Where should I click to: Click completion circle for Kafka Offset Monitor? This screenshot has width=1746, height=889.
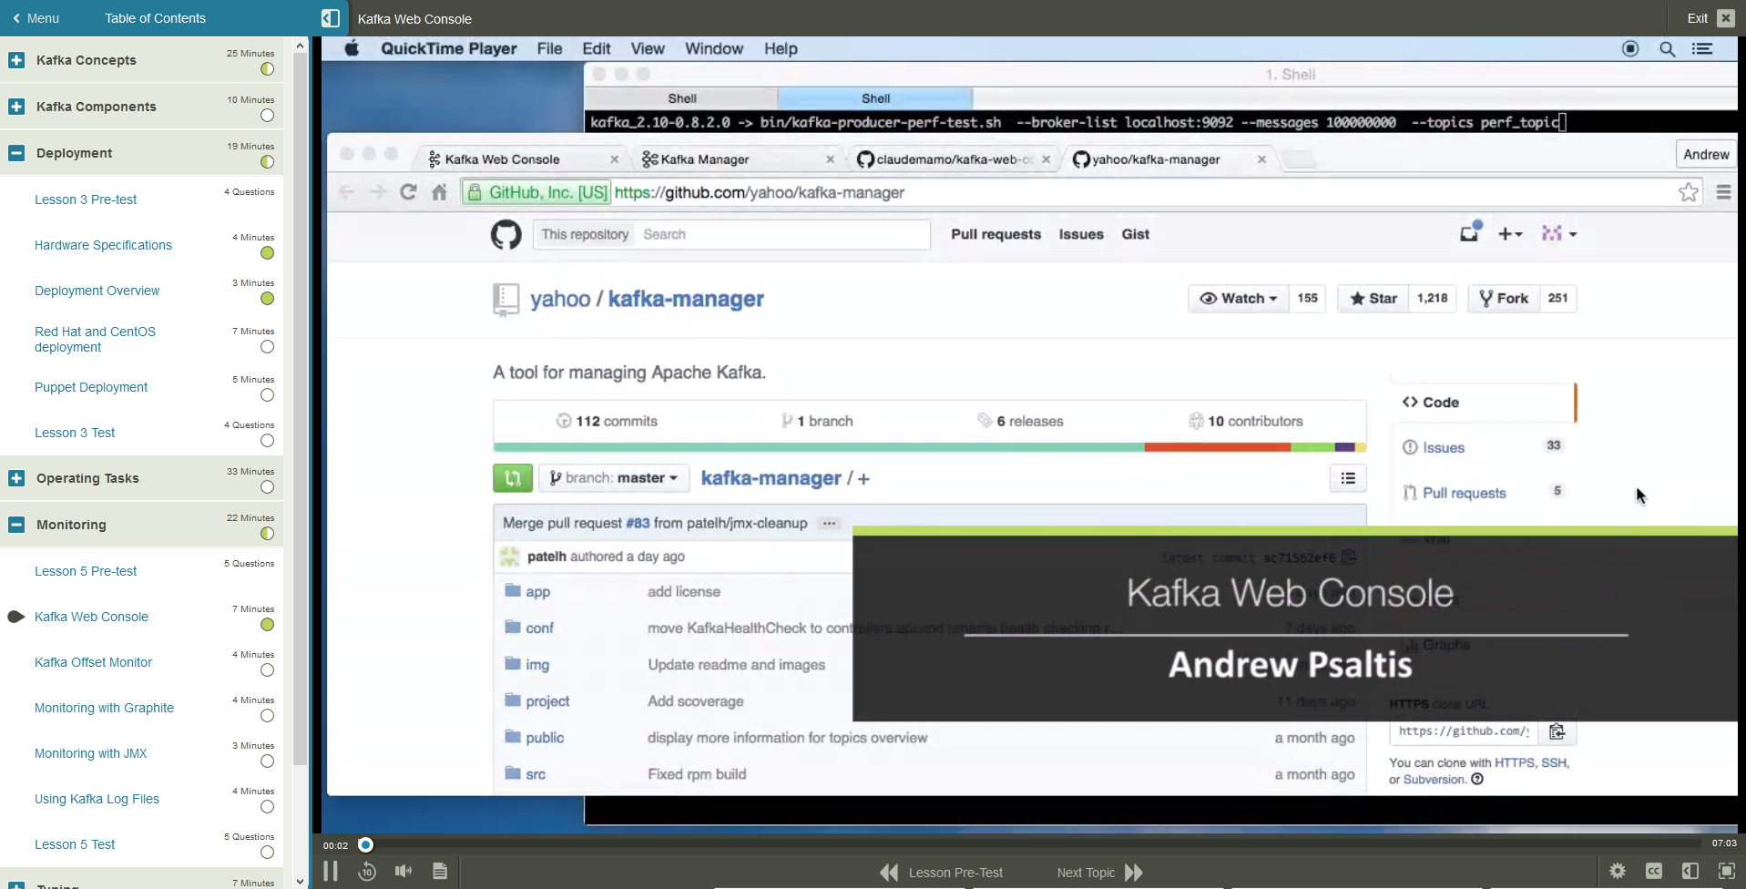pyautogui.click(x=267, y=670)
